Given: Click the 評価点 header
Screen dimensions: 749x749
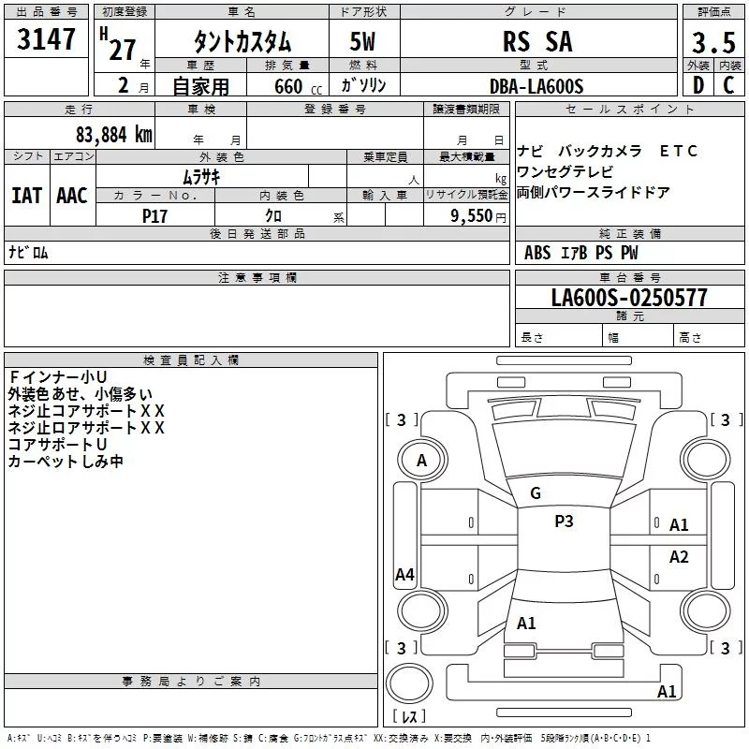Looking at the screenshot, I should 713,11.
